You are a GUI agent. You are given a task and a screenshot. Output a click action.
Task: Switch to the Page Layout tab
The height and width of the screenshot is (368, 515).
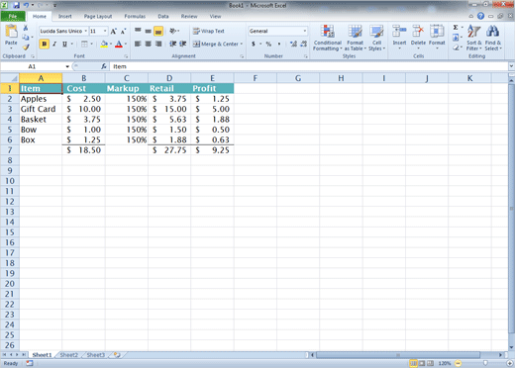(98, 16)
